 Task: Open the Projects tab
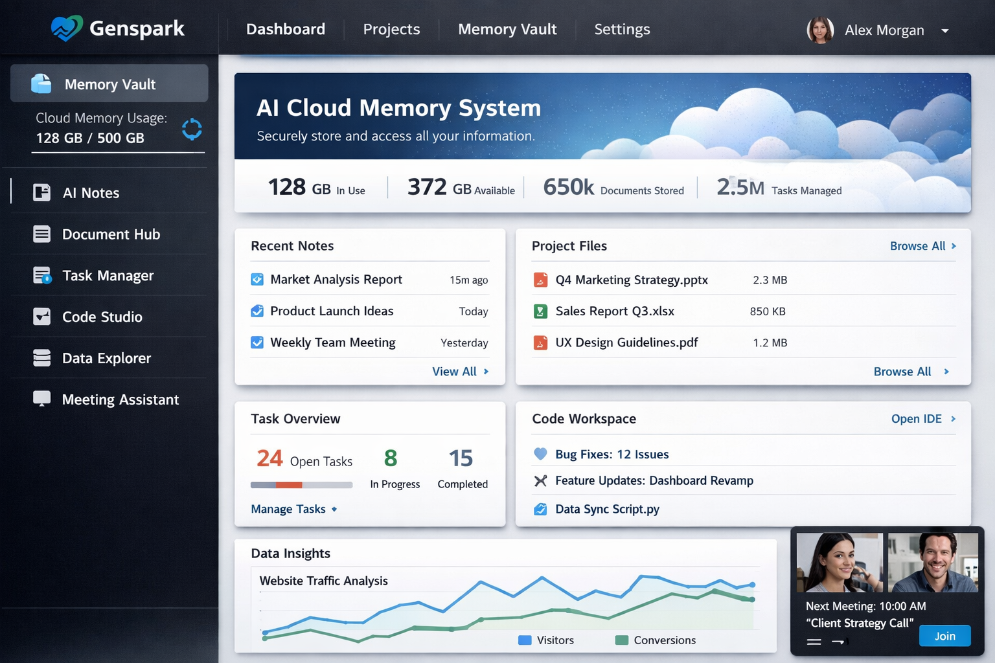391,29
